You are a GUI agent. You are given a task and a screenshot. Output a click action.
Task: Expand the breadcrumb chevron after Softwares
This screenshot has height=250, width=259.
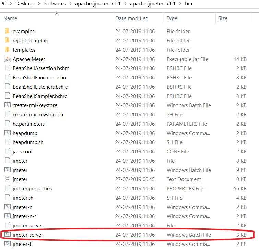pyautogui.click(x=70, y=4)
